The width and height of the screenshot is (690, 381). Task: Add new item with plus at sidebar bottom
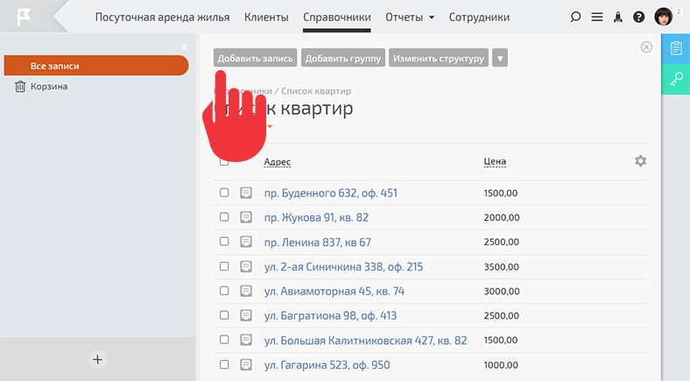pyautogui.click(x=98, y=358)
